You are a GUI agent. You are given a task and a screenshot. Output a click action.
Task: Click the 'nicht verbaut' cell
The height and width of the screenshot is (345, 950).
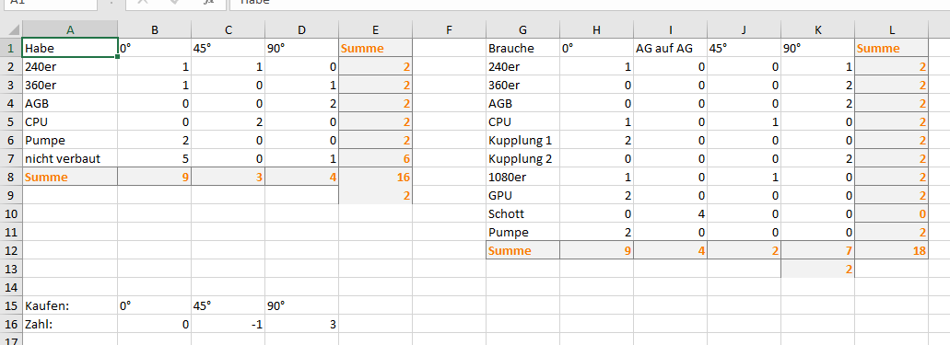(70, 158)
